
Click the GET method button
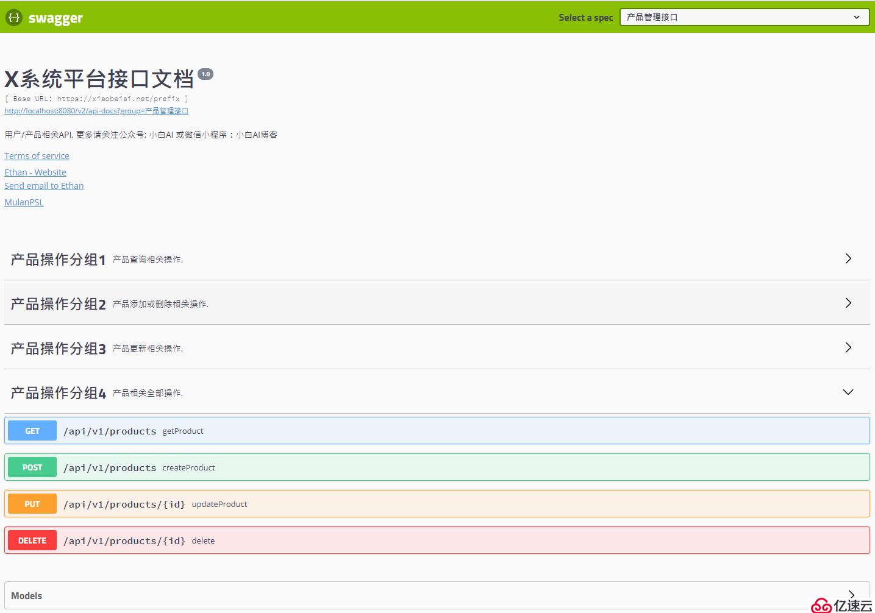(x=32, y=431)
